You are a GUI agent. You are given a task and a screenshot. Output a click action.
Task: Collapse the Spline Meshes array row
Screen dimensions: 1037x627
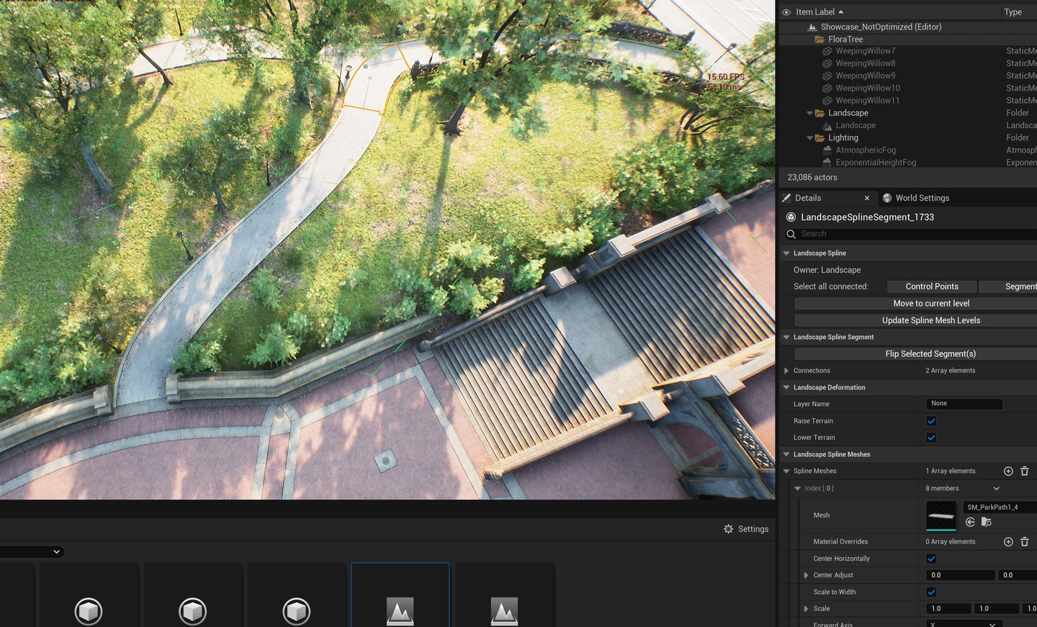coord(786,472)
